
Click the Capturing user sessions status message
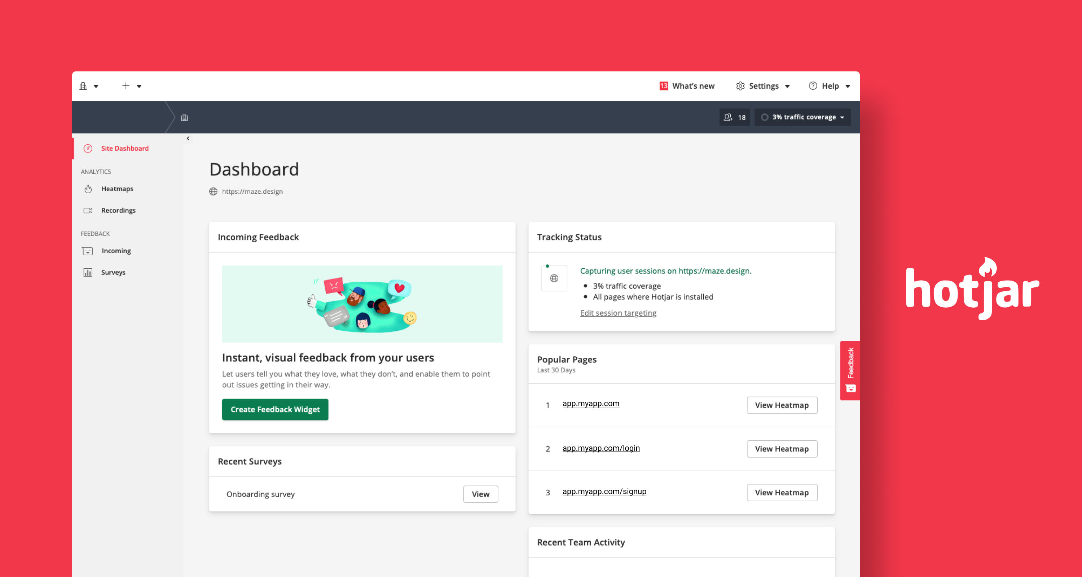pos(666,271)
